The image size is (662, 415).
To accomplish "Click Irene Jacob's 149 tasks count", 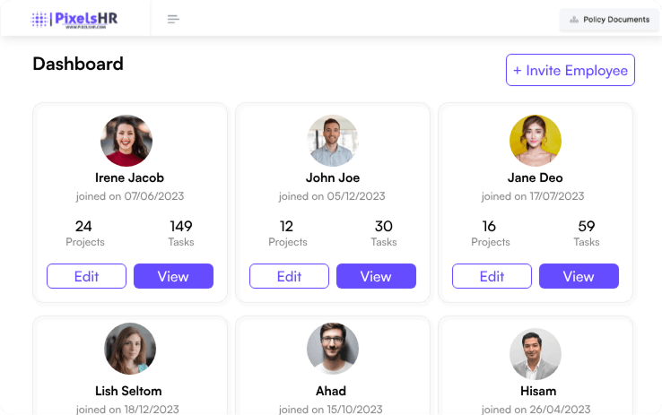I will click(x=180, y=226).
